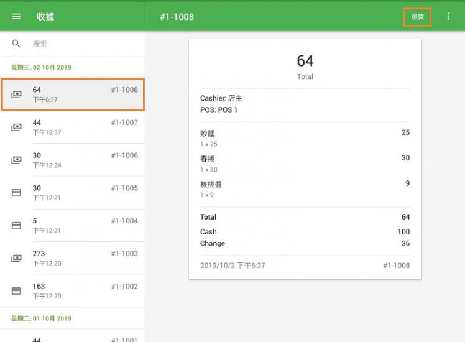
Task: Click the 1 x 9 quantity text
Action: 207,195
